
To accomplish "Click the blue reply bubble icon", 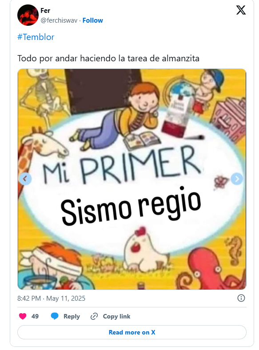I will 55,316.
